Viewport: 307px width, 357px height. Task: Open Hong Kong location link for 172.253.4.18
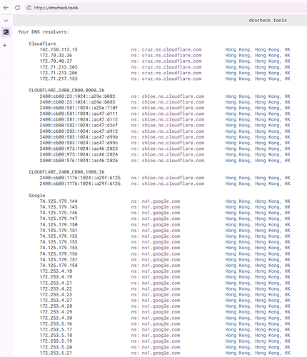[258, 271]
